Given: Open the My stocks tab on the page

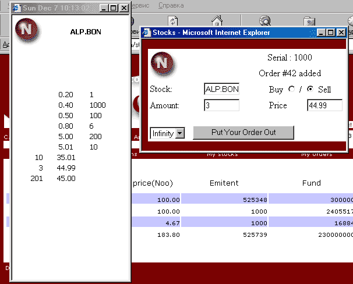Looking at the screenshot, I should click(222, 154).
